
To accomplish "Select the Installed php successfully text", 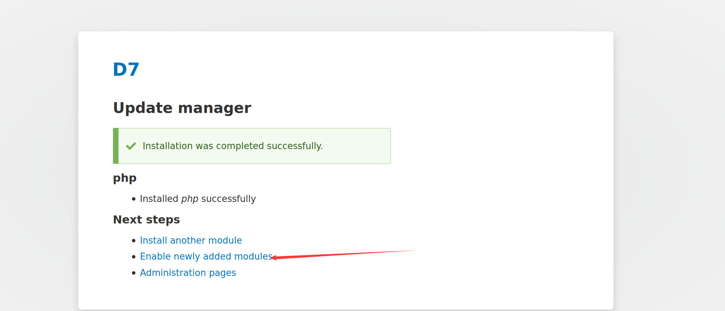I will point(198,199).
